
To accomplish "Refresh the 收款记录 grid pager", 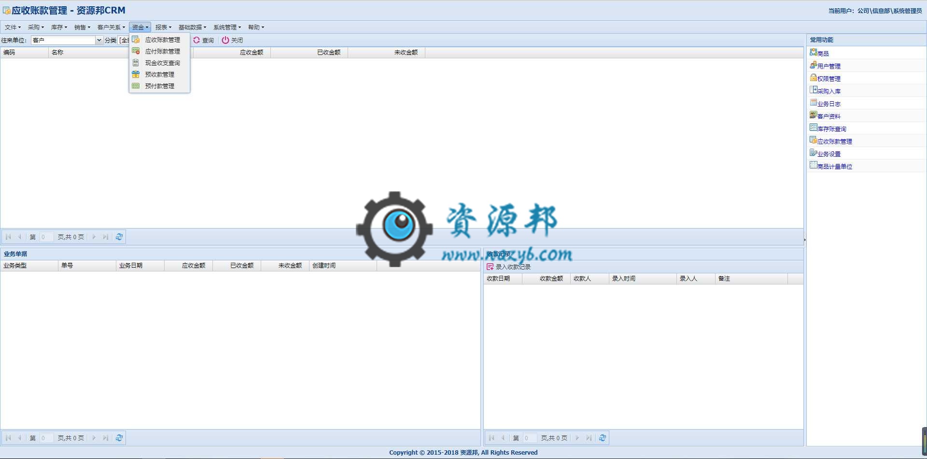I will pyautogui.click(x=603, y=438).
